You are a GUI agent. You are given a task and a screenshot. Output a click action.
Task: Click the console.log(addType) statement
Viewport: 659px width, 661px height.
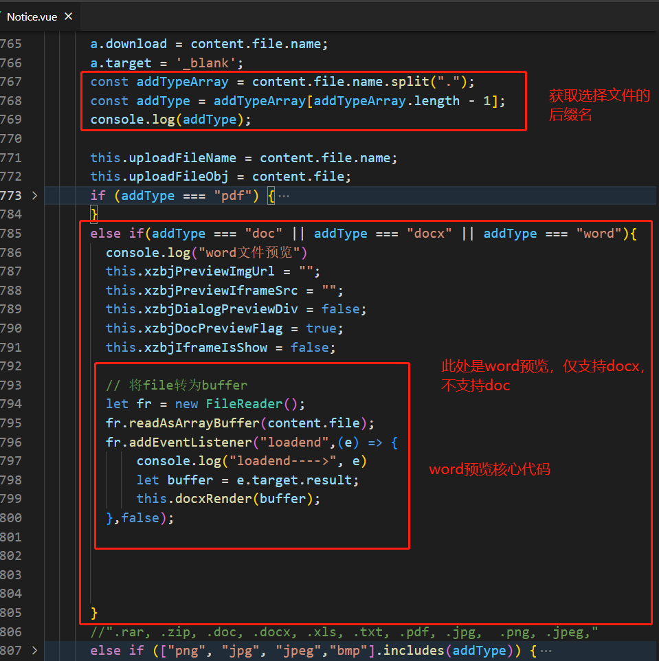point(170,120)
